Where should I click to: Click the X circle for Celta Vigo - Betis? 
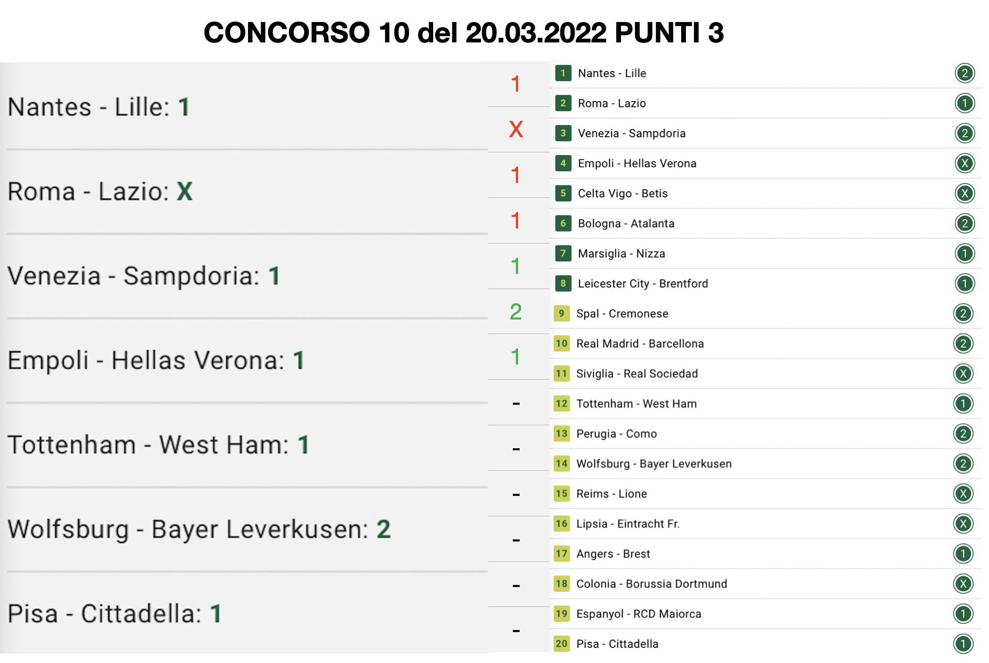click(x=964, y=193)
